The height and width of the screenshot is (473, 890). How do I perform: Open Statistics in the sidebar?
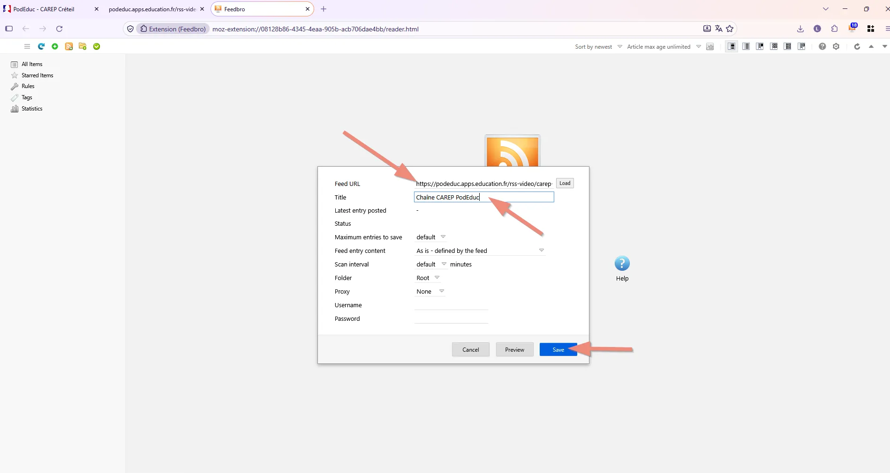(x=32, y=109)
